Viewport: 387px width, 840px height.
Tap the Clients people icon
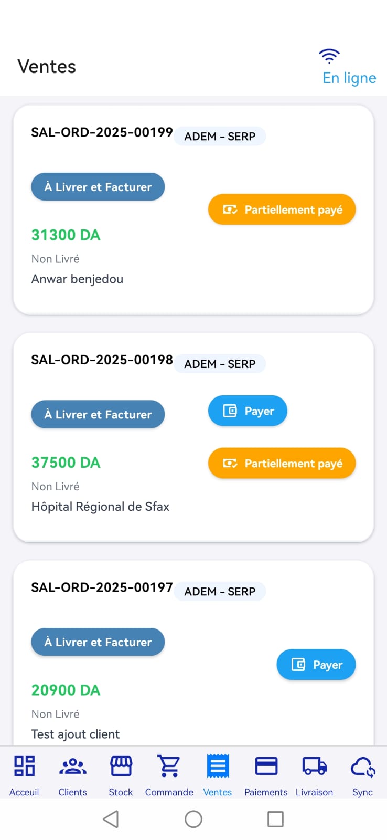point(73,766)
